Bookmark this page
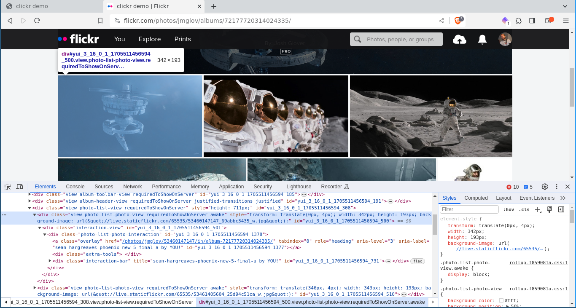Screen dimensions: 576x308 (100, 21)
